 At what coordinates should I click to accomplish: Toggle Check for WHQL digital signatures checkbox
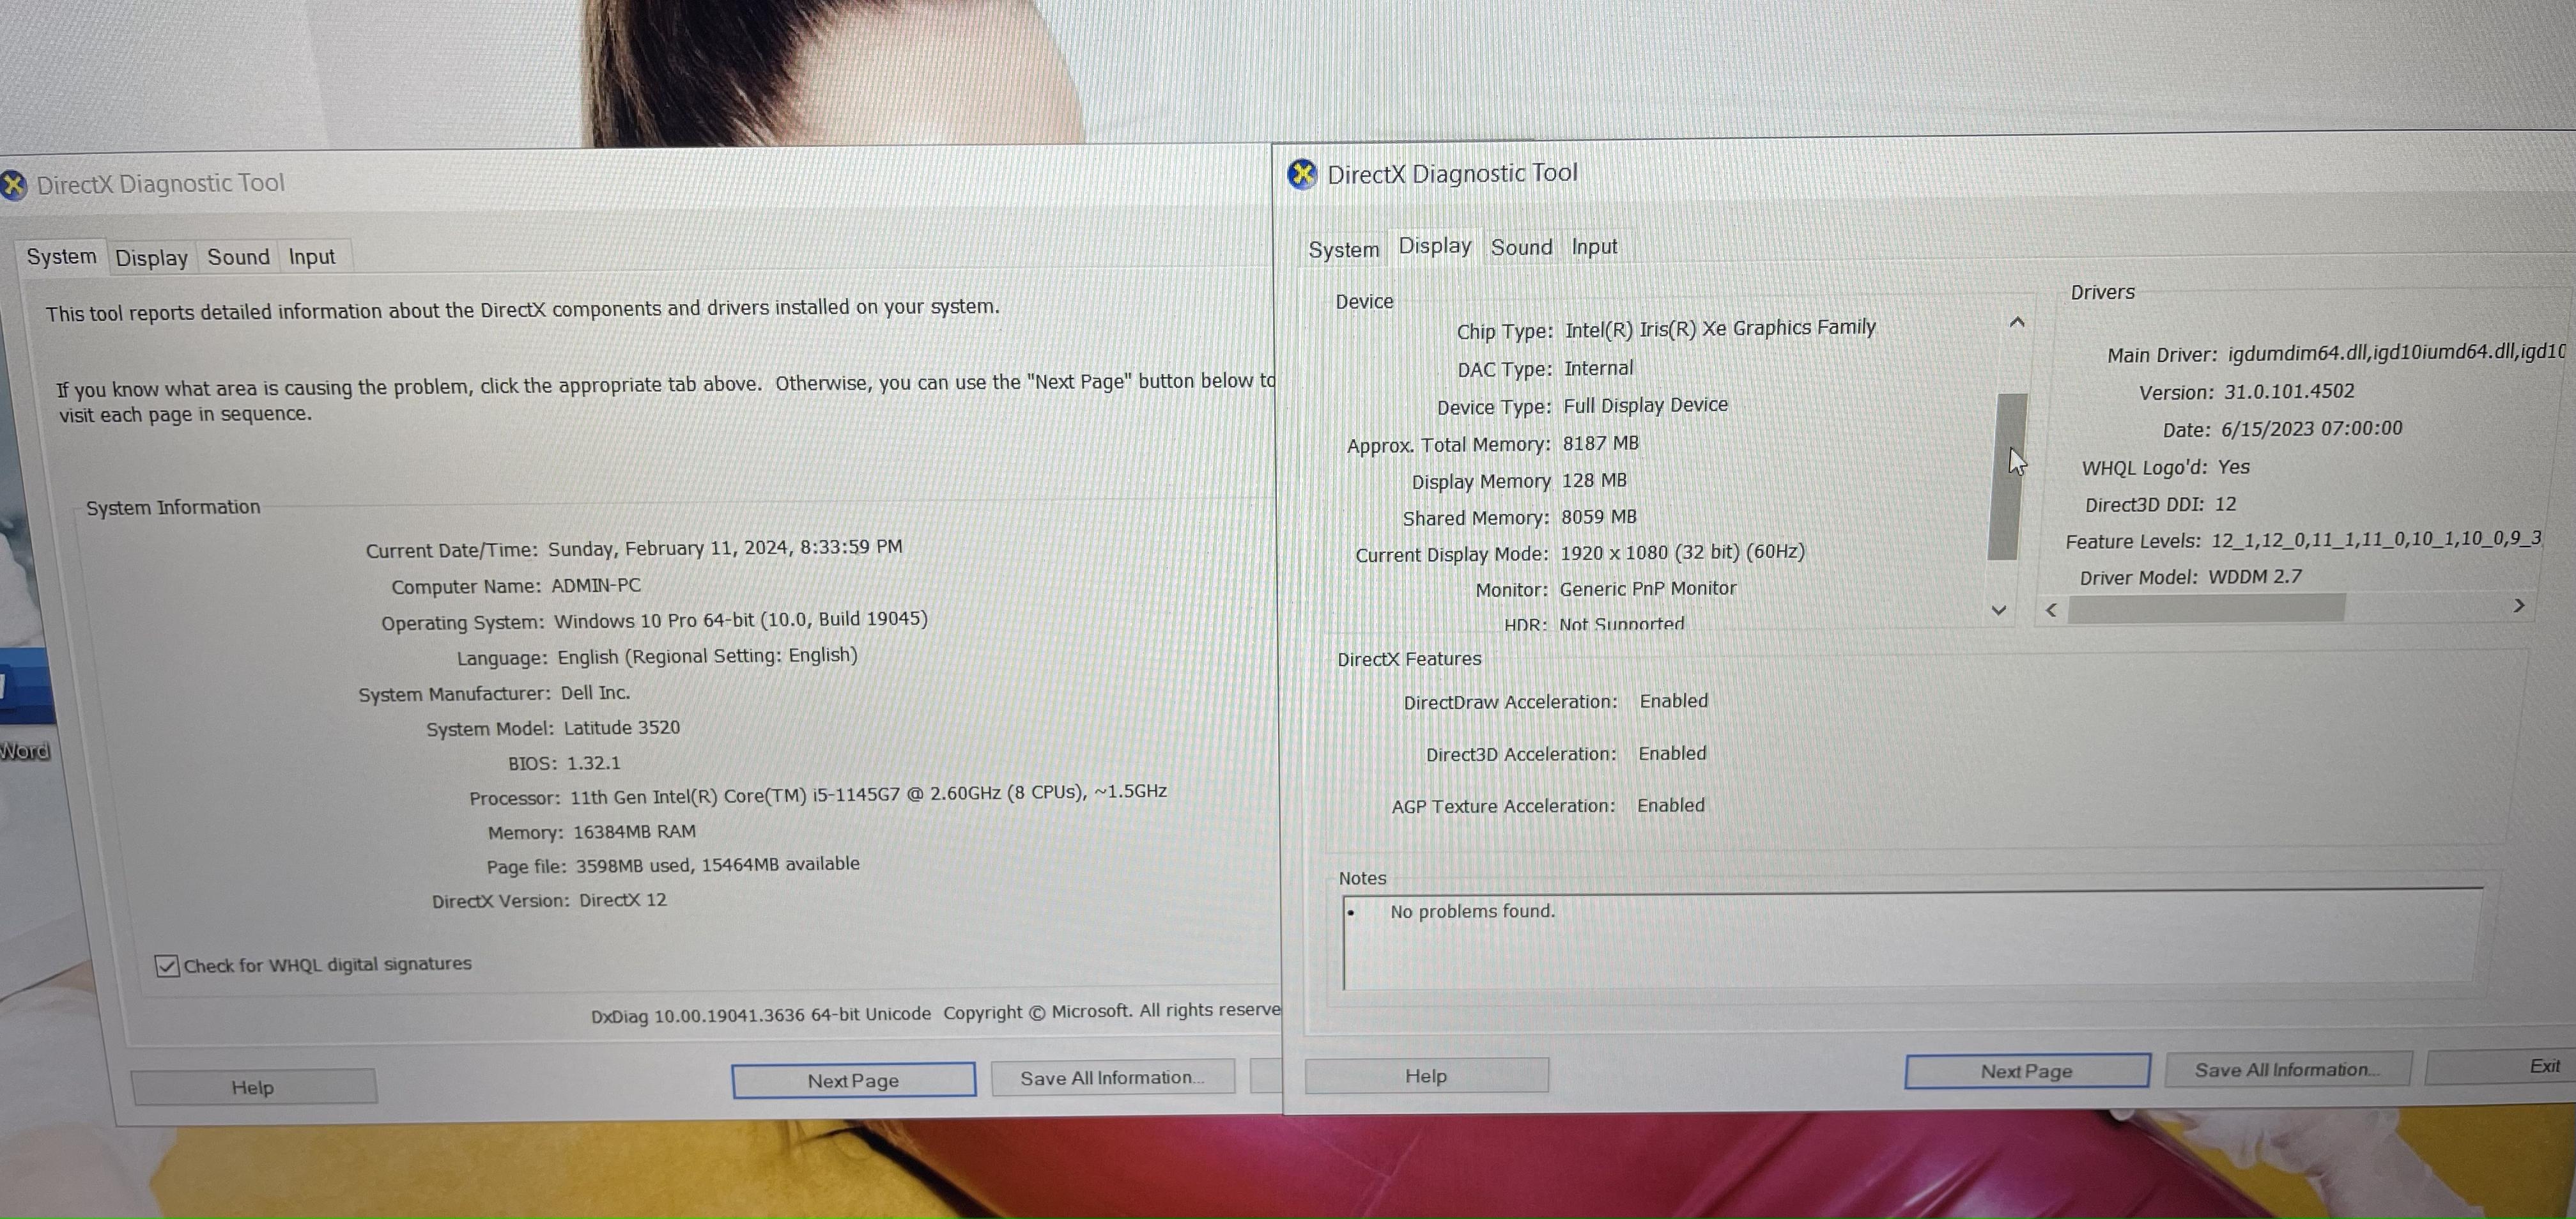[167, 966]
